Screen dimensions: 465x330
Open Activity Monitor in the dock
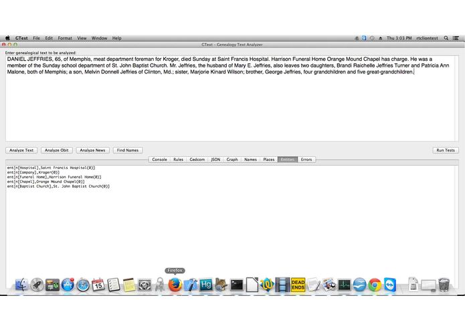click(x=345, y=285)
